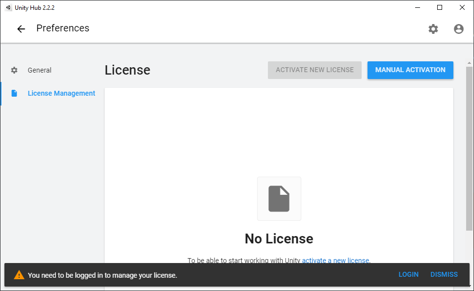Click the large file icon above No License

[279, 199]
